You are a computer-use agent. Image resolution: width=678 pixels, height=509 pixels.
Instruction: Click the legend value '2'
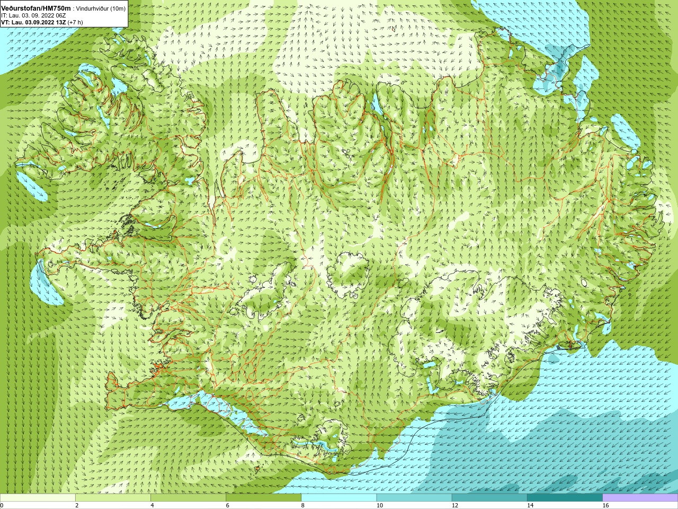point(77,505)
